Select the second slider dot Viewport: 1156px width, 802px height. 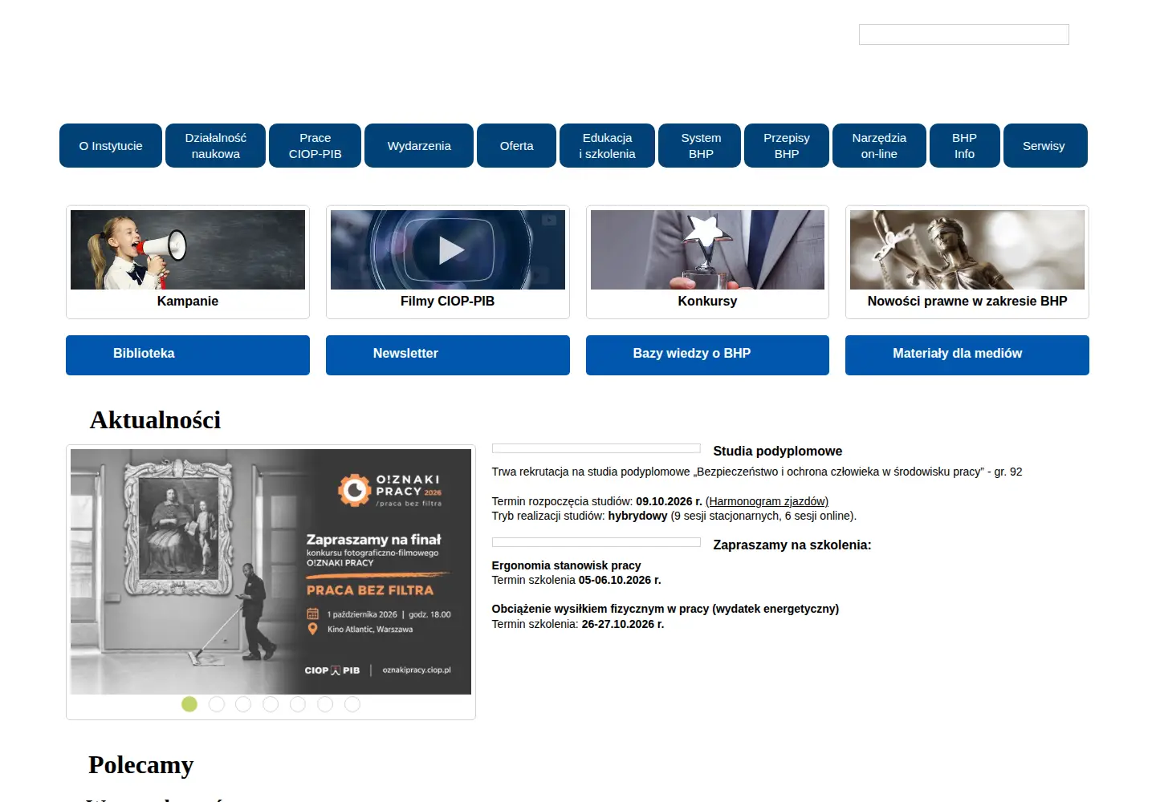point(217,704)
